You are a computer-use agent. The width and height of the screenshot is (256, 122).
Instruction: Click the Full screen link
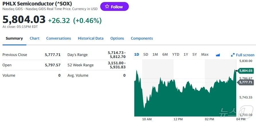tap(245, 55)
